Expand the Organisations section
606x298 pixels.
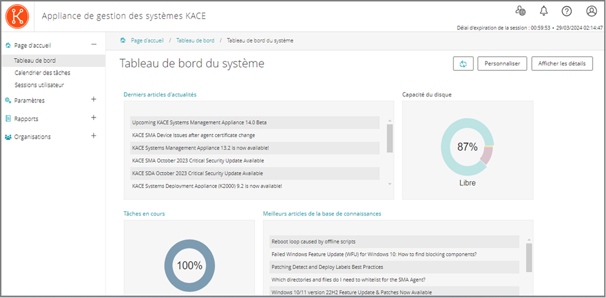pyautogui.click(x=94, y=136)
